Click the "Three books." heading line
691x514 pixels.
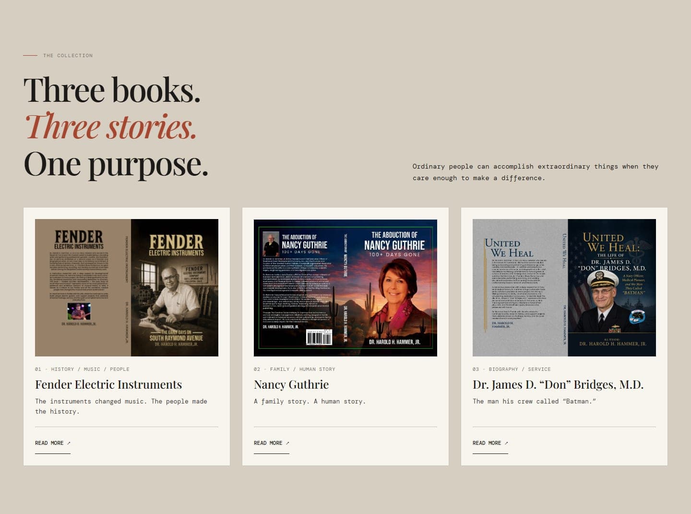click(112, 90)
